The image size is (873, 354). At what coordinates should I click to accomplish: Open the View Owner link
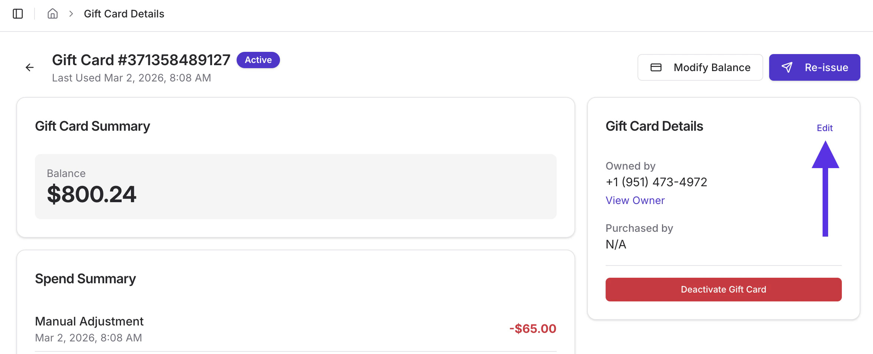635,200
